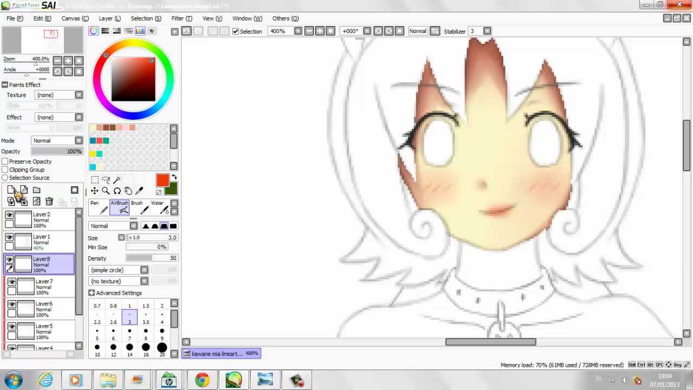Select the Eyedropper color picker tool
Viewport: 693px width, 390px height.
140,191
